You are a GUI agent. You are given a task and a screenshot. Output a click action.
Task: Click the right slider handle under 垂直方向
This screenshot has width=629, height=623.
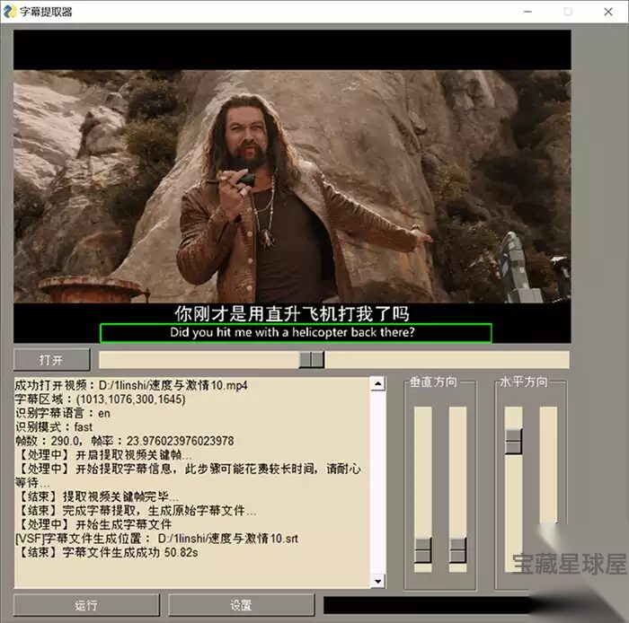click(457, 550)
